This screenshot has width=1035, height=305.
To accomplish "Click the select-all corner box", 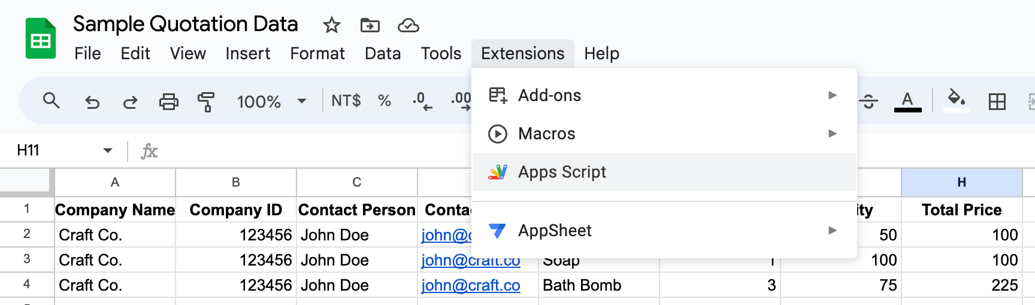I will point(26,181).
